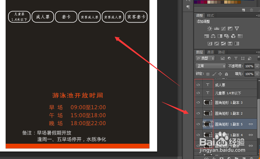Screen dimensions: 260x159
Task: Add a Color Lookup adjustment
Action: (240, 36)
